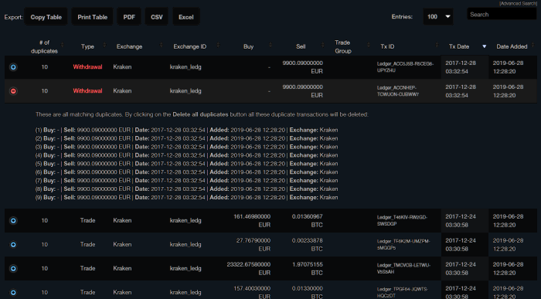Sort by # of duplicates column
The image size is (541, 299).
44,46
